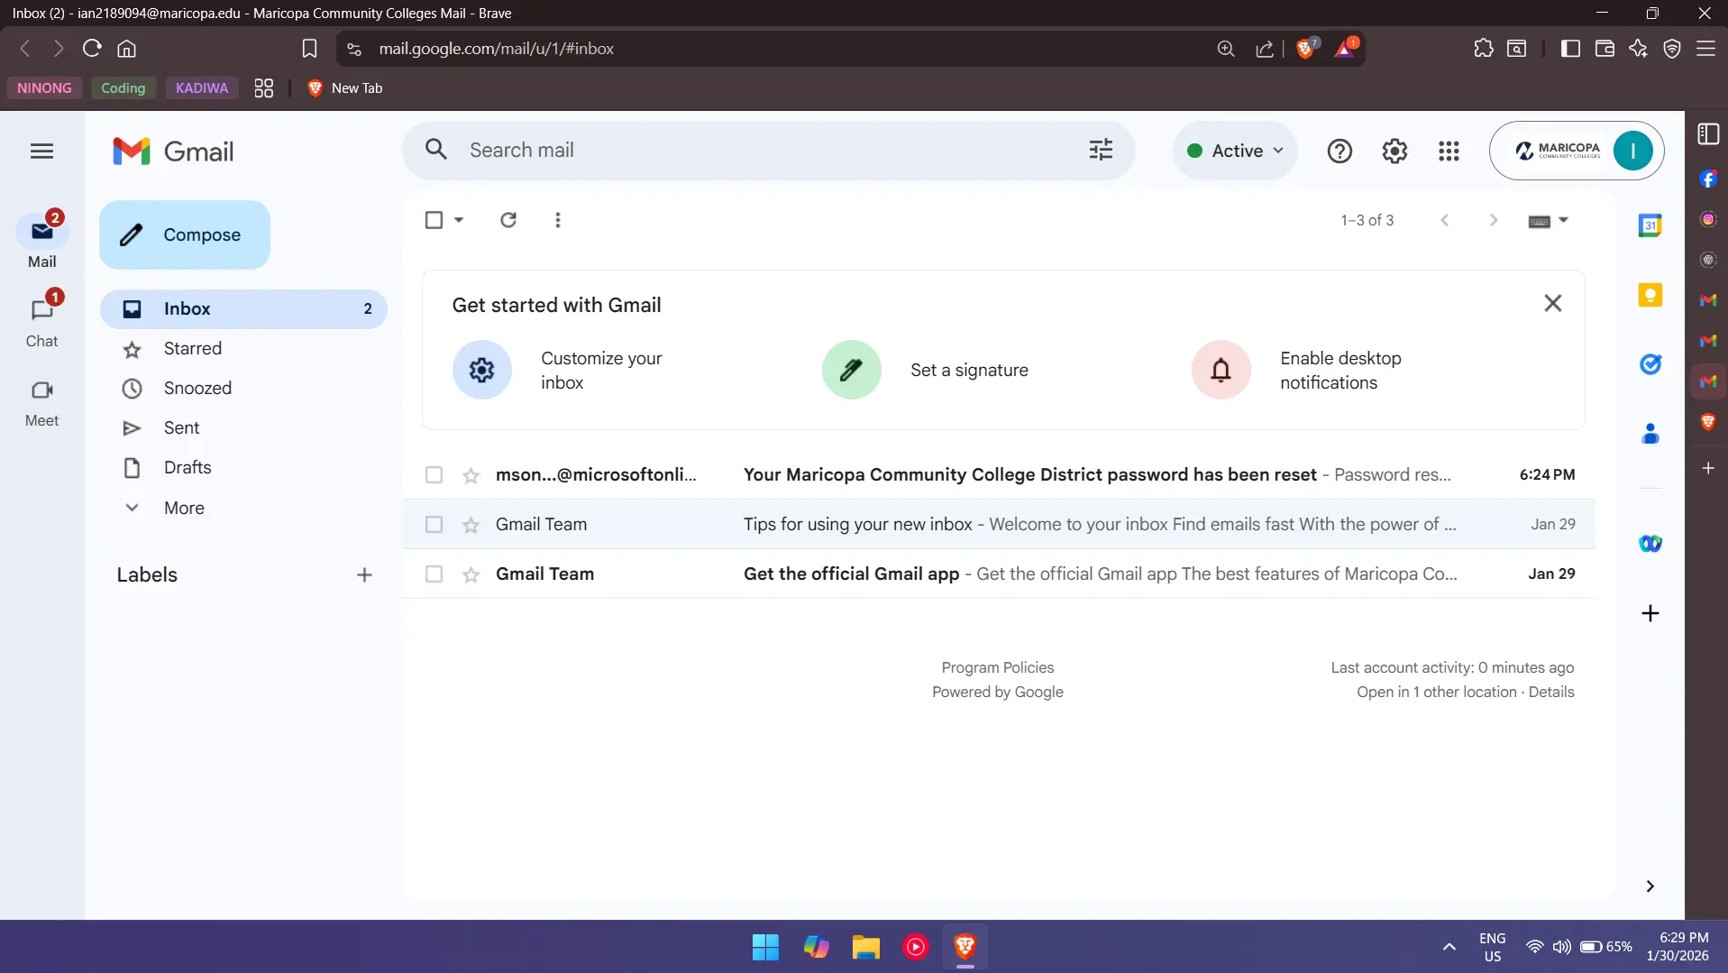Open Facebook shortcut in Brave sidebar
The image size is (1728, 973).
pos(1708,179)
